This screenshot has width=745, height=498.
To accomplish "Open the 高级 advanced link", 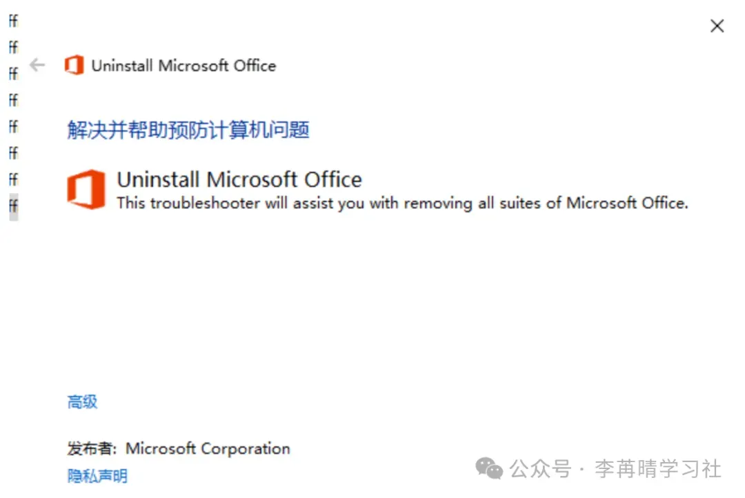I will tap(82, 402).
